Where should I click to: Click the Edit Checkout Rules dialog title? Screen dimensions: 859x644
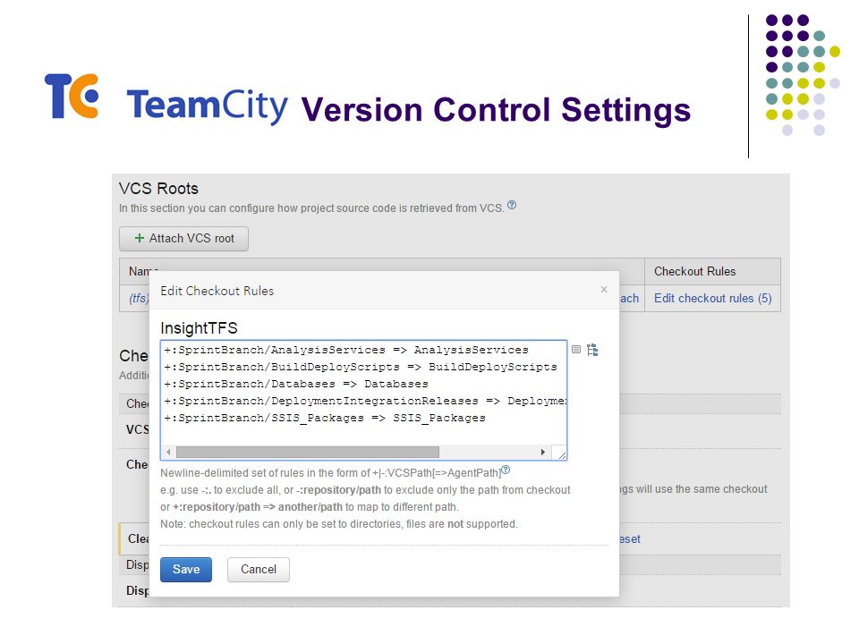coord(217,291)
